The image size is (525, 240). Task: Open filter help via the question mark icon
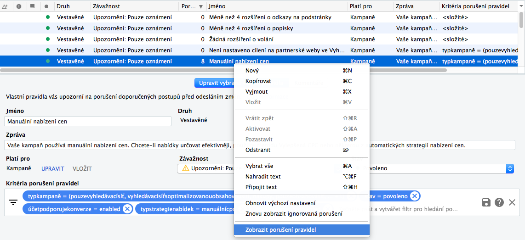499,202
